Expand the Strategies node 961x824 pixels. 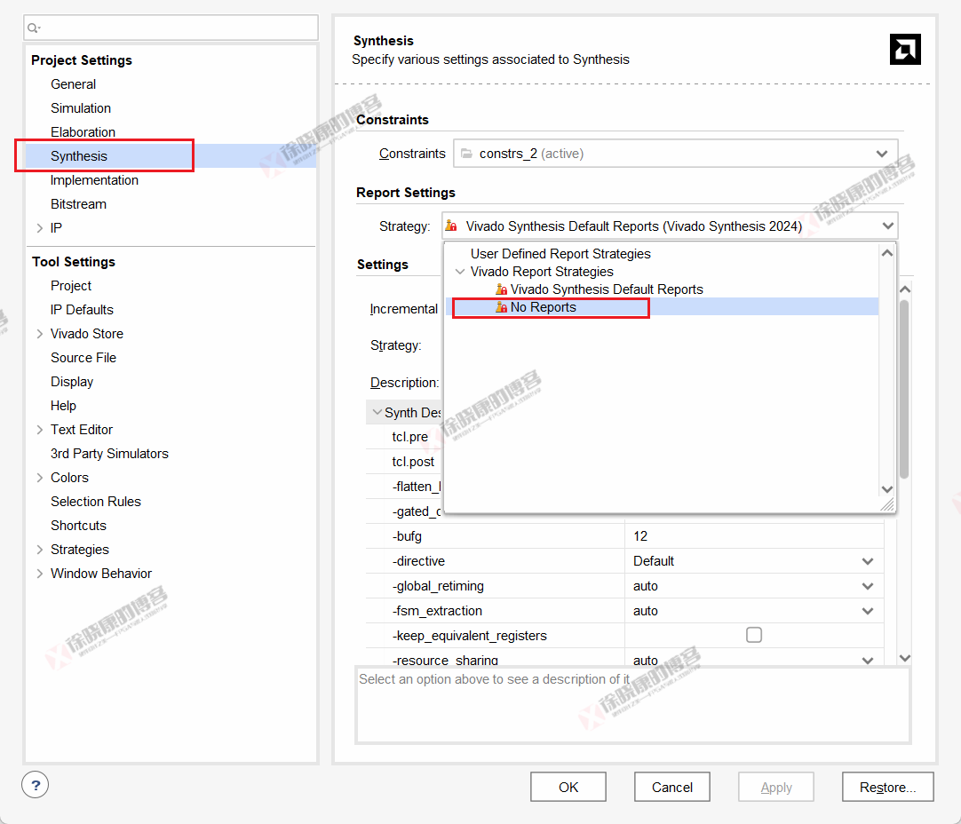click(x=40, y=550)
